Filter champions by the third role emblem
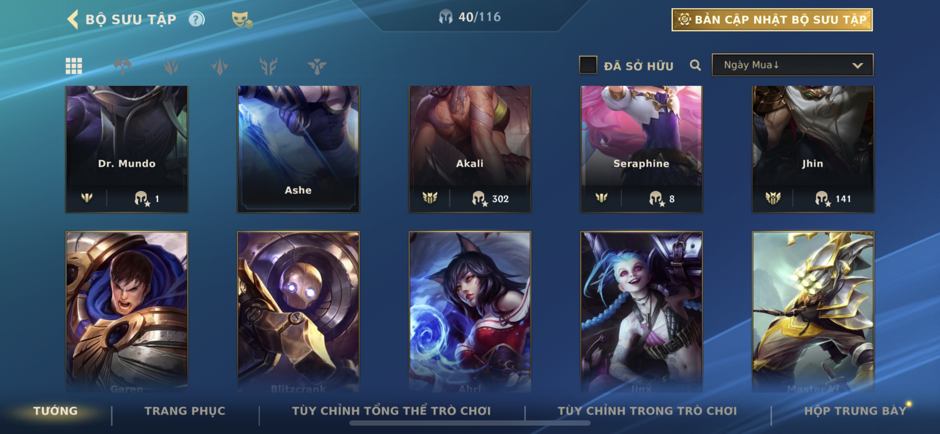This screenshot has height=434, width=940. [220, 66]
